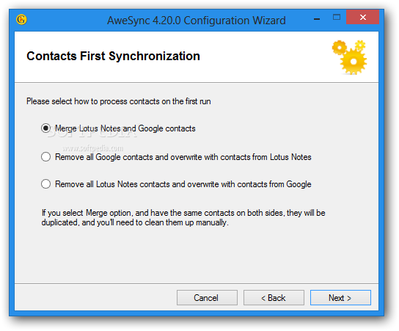The width and height of the screenshot is (399, 331).
Task: Click the AweSync 4.20.0 Configuration Wizard title
Action: point(196,21)
